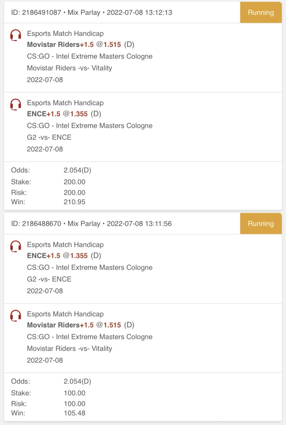286x425 pixels.
Task: Click the Running badge on bet 2186488670
Action: [x=261, y=223]
